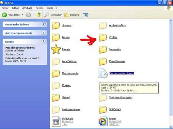Viewport: 173px width, 129px height.
Task: Click the Modèles label
Action: (x=66, y=85)
